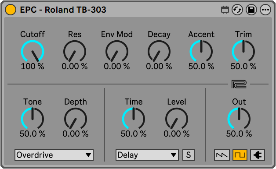Click the EPC - Roland TB-303 device title

click(63, 10)
